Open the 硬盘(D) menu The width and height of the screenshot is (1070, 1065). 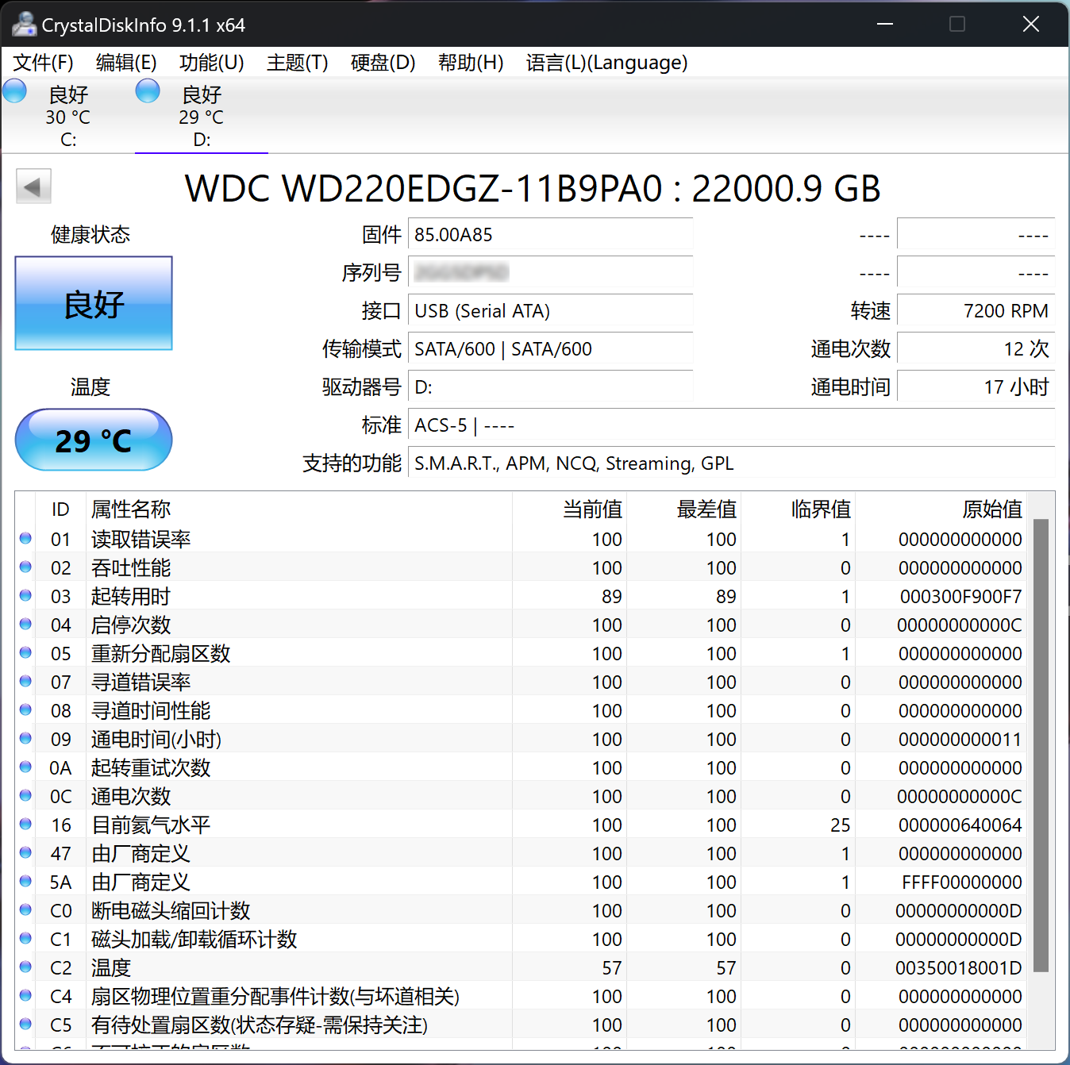click(383, 63)
